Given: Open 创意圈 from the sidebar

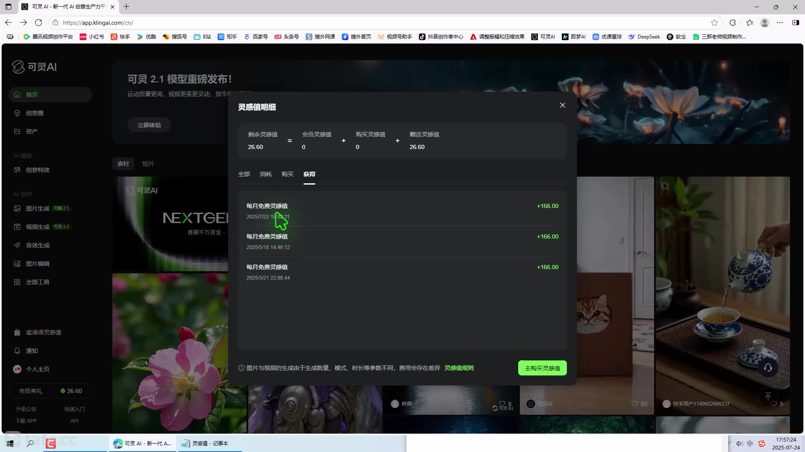Looking at the screenshot, I should coord(34,113).
